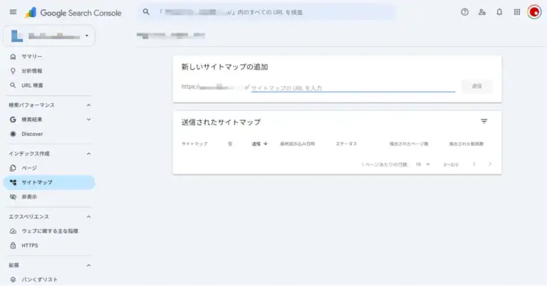Click the 最終読み込み日時 column header

tap(297, 144)
